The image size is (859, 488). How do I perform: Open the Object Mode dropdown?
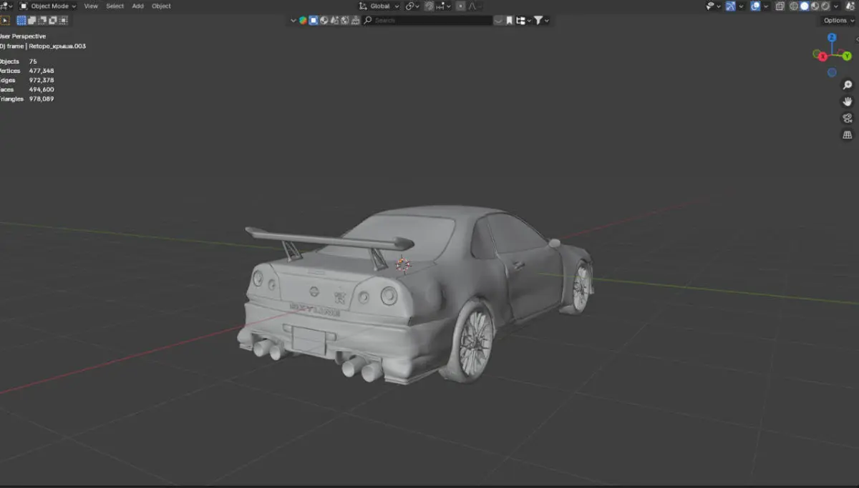point(47,6)
